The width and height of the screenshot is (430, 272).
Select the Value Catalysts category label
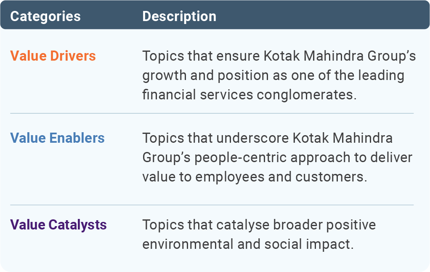tap(58, 224)
